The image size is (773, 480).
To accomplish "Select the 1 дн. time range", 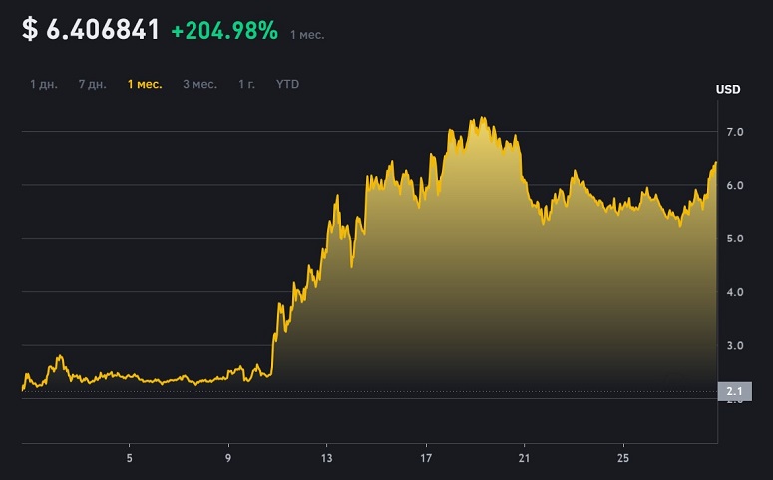I will [x=43, y=85].
